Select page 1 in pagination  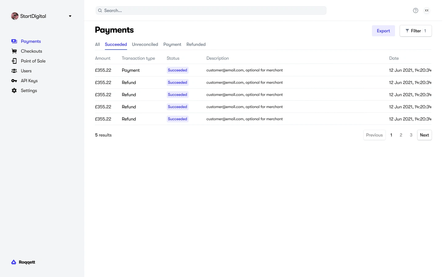(391, 135)
